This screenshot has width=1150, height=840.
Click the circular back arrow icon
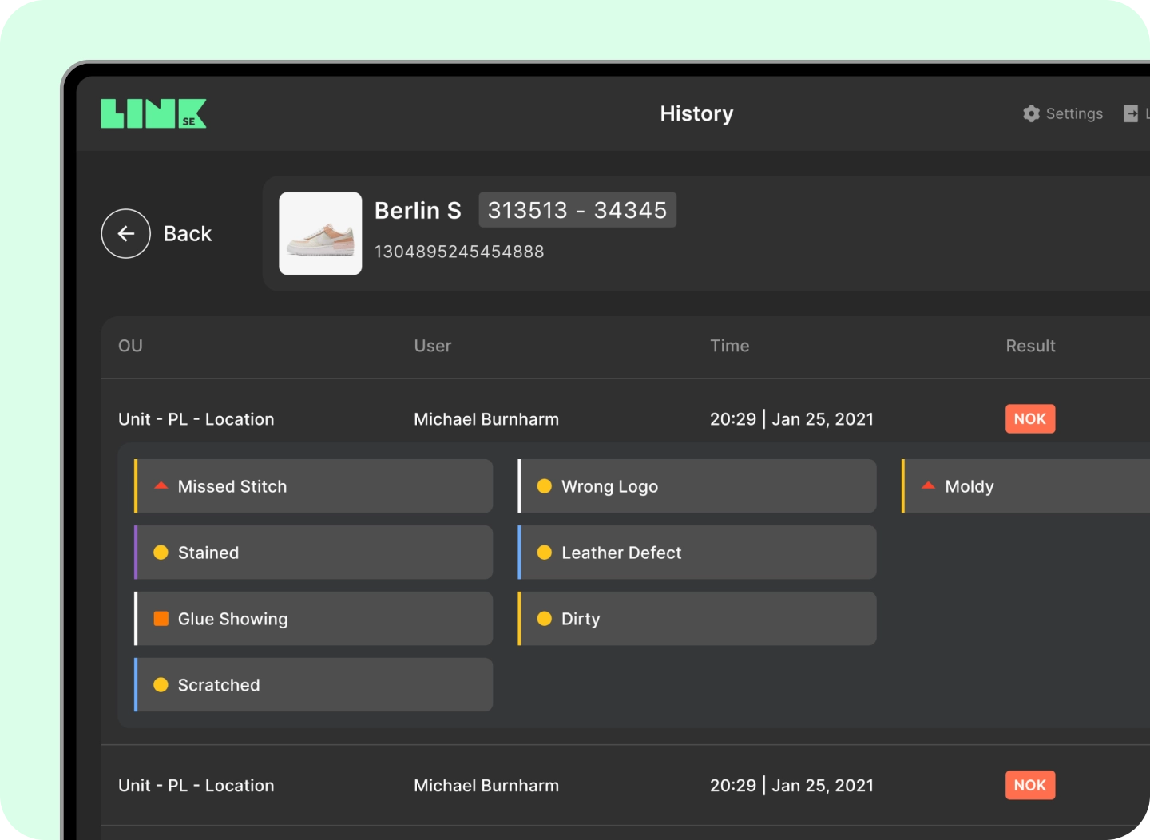tap(125, 233)
